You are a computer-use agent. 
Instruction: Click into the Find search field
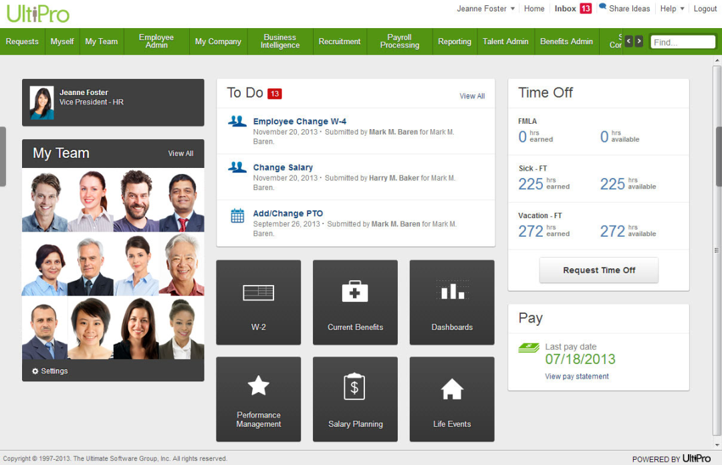click(x=683, y=42)
